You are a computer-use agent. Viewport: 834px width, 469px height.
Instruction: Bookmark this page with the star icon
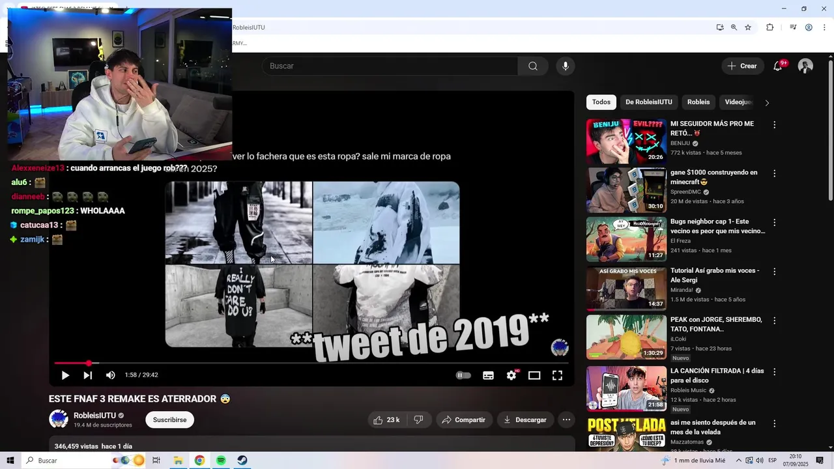click(x=748, y=27)
